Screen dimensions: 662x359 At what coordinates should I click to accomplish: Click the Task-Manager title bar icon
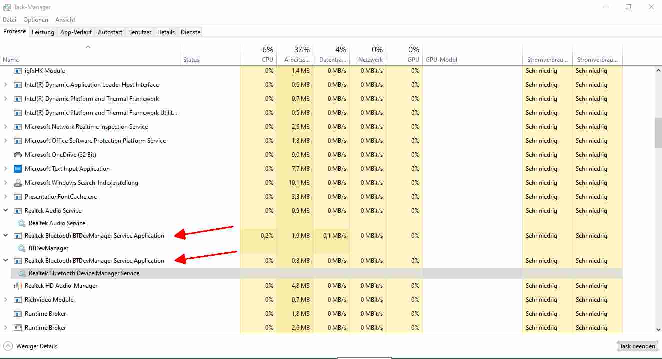point(7,7)
